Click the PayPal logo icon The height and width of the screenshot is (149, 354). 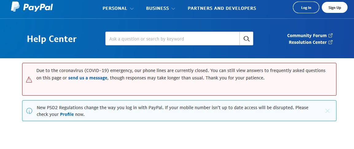click(x=15, y=6)
